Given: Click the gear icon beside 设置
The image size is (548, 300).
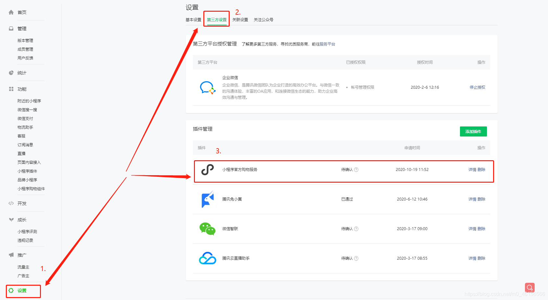Looking at the screenshot, I should 11,291.
